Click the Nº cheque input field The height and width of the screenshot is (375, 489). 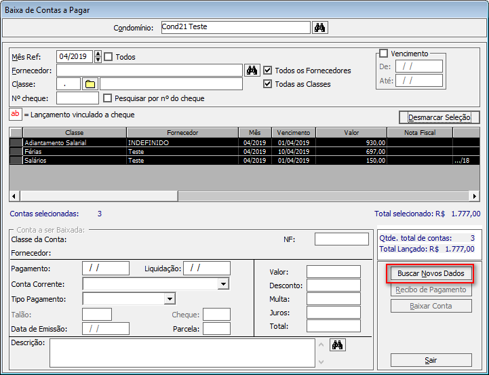point(77,98)
